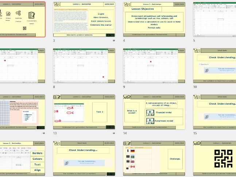Viewport: 236px width, 177px height.
Task: Select slide 9 with star near top centre
Action: [154, 66]
